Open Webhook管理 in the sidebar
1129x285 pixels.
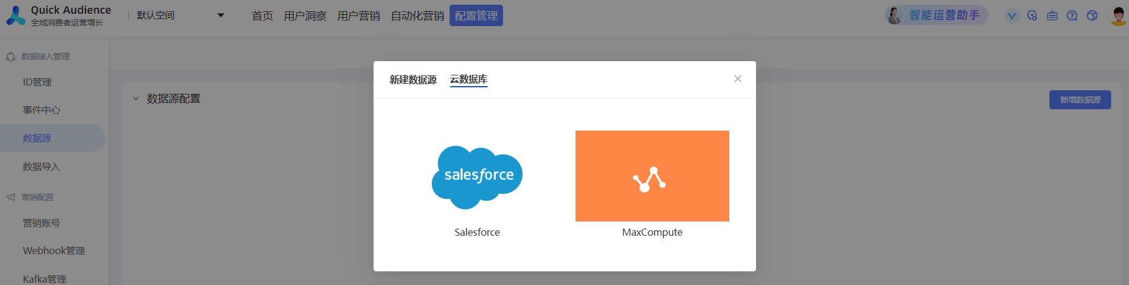pyautogui.click(x=53, y=251)
